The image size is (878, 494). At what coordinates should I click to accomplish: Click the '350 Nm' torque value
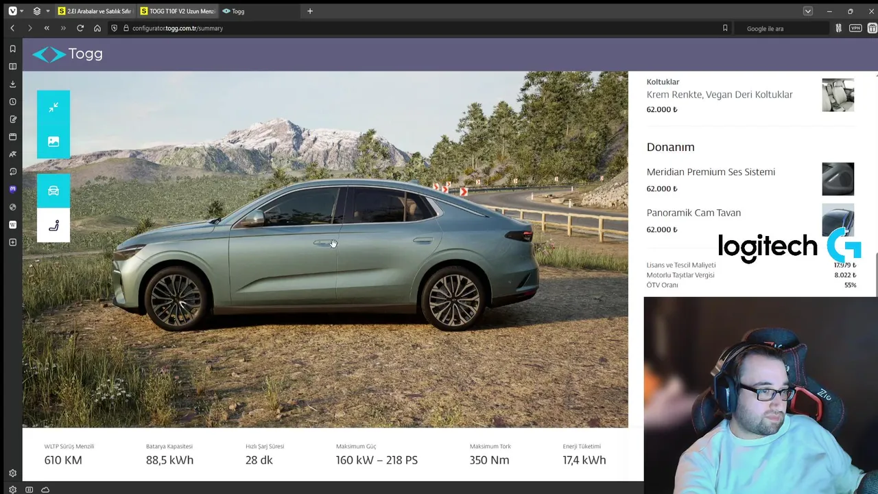(489, 460)
